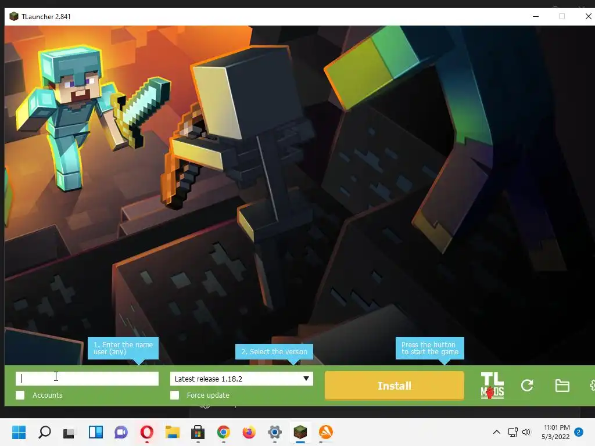Open the game folder icon
The width and height of the screenshot is (595, 446).
[562, 386]
